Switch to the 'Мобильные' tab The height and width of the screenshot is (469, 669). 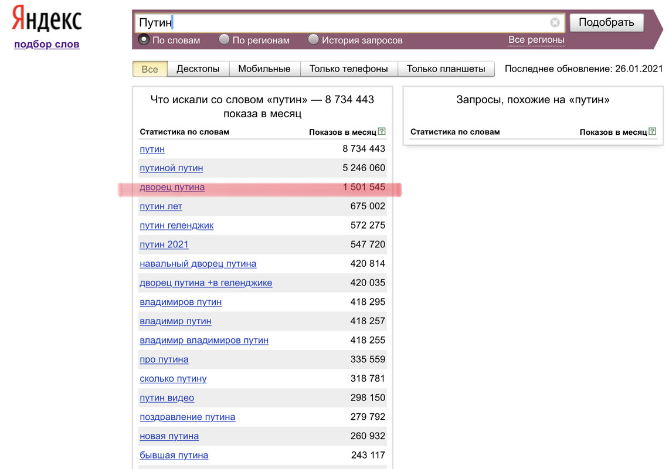tap(264, 69)
